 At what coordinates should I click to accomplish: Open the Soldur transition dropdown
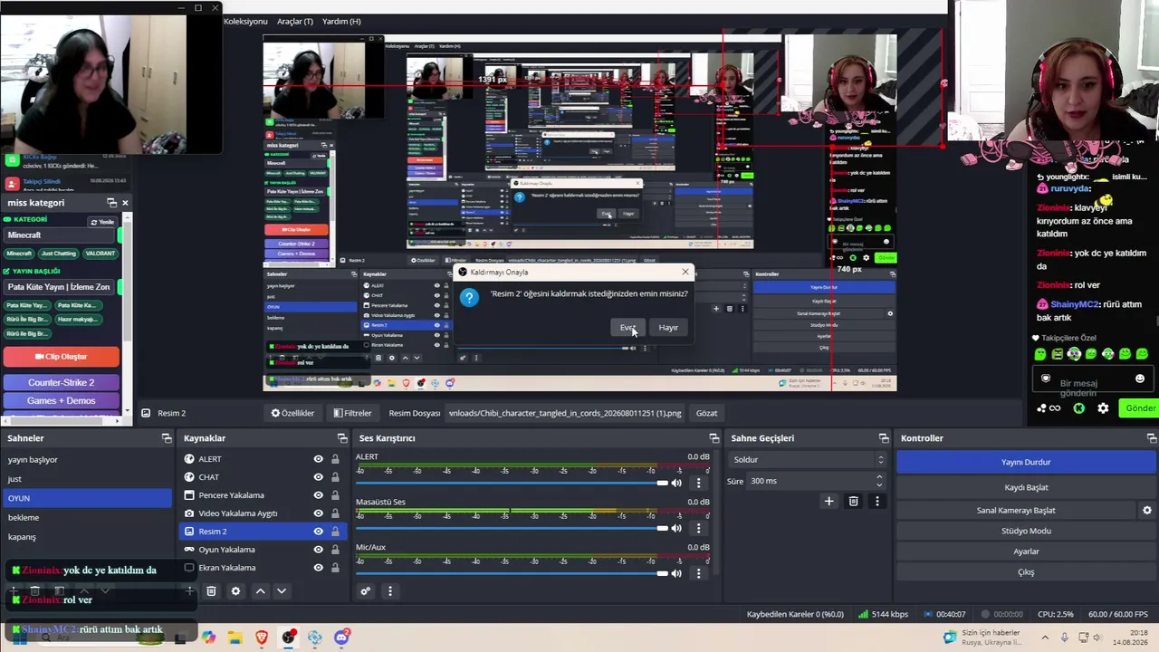[808, 460]
